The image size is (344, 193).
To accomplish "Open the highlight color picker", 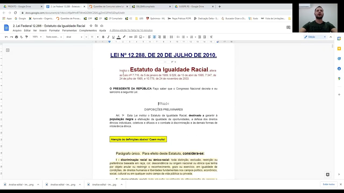I will tap(124, 37).
